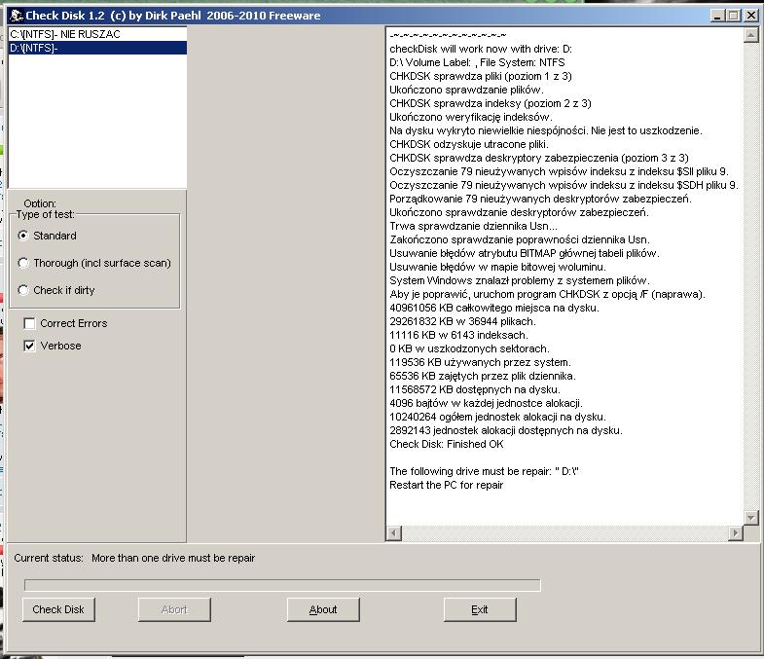Minimize the Check Disk window
764x659 pixels.
tap(716, 16)
